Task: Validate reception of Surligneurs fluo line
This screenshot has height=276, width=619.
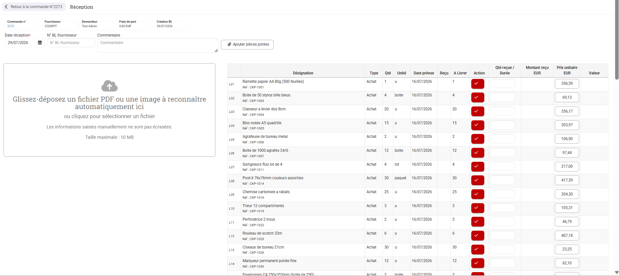Action: click(x=477, y=167)
